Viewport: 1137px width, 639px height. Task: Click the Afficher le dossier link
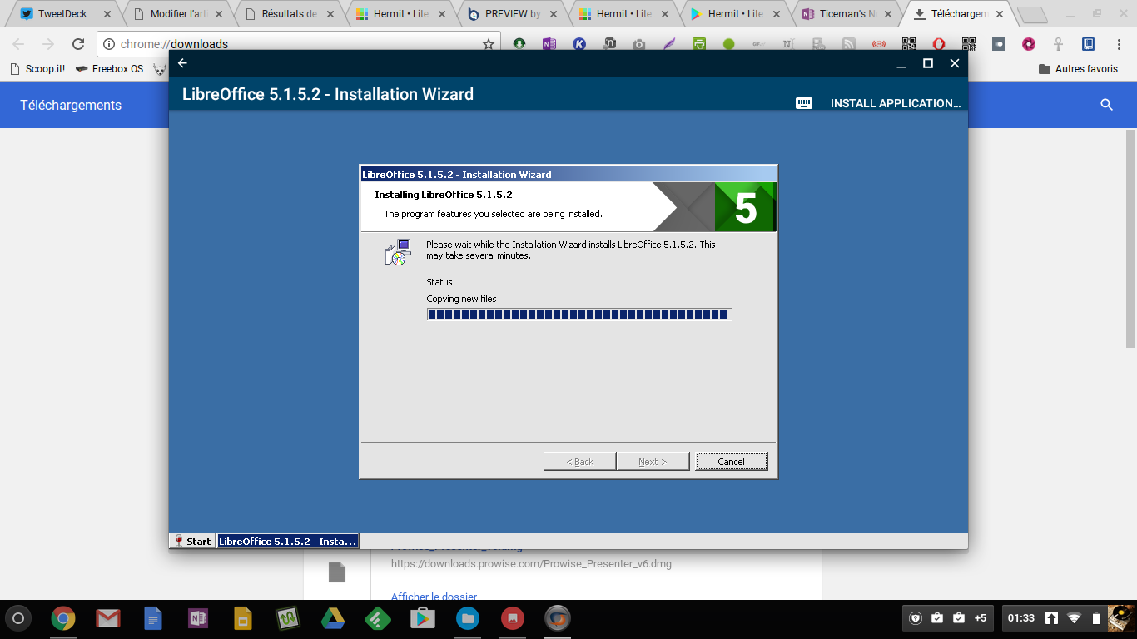coord(434,596)
